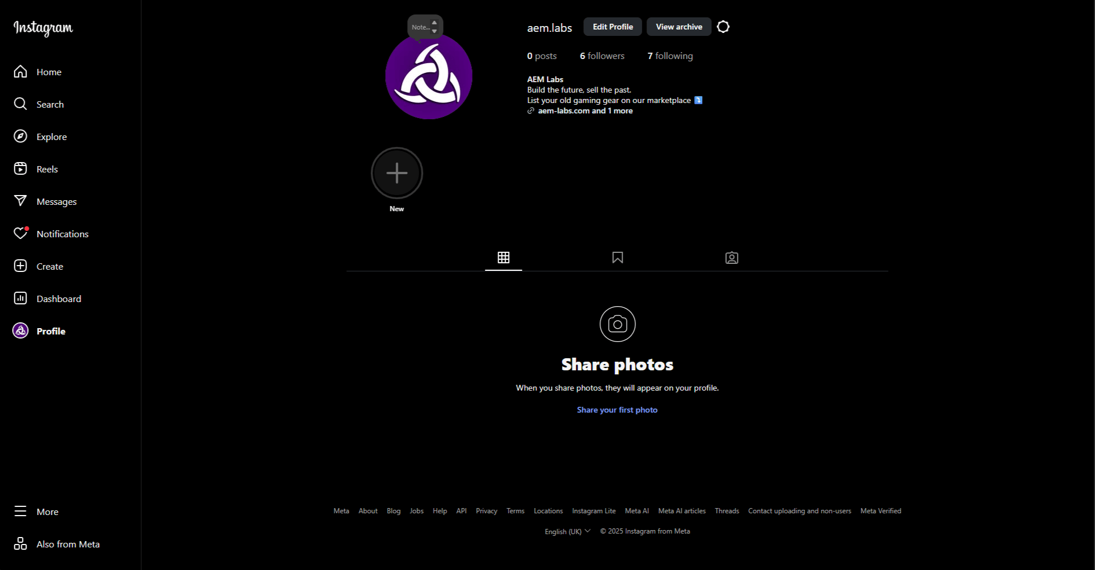The height and width of the screenshot is (570, 1095).
Task: Click the AEM Labs profile picture
Action: pos(429,76)
